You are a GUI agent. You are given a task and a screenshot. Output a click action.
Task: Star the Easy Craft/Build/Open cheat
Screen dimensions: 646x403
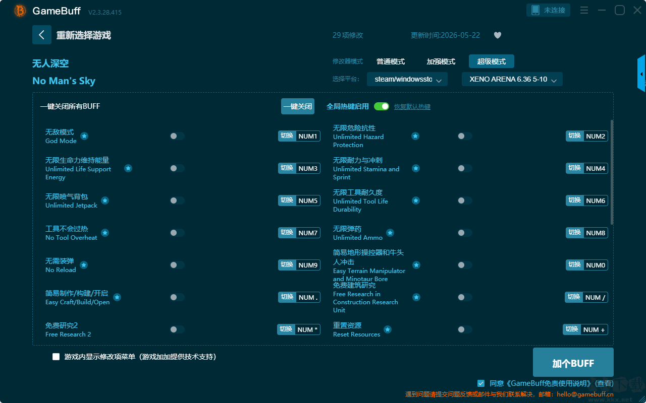point(117,297)
